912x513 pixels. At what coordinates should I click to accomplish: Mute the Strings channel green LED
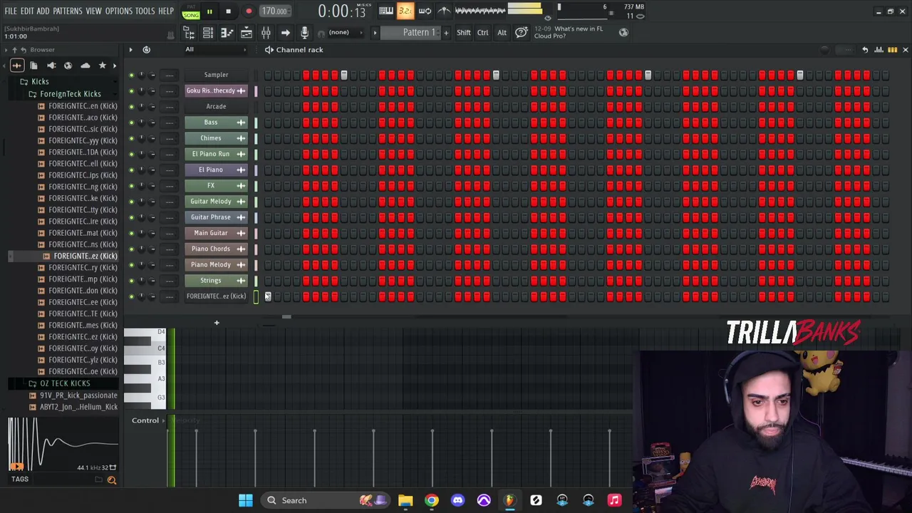[x=131, y=281]
